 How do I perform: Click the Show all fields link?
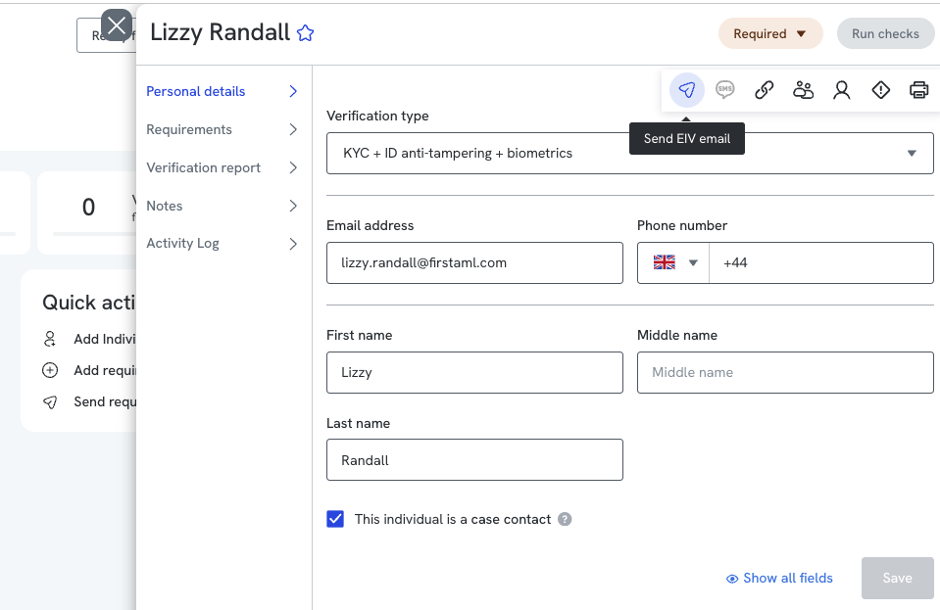pos(779,579)
